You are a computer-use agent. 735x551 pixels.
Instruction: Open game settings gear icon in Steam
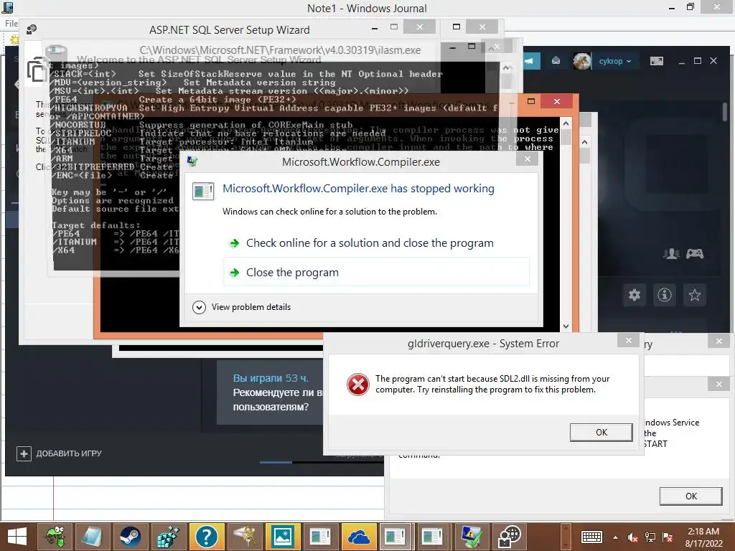635,295
